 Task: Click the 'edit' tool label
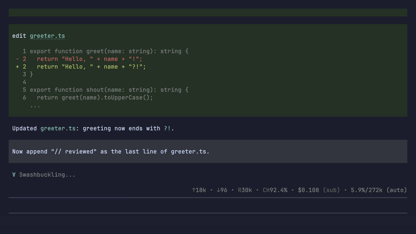tap(19, 36)
